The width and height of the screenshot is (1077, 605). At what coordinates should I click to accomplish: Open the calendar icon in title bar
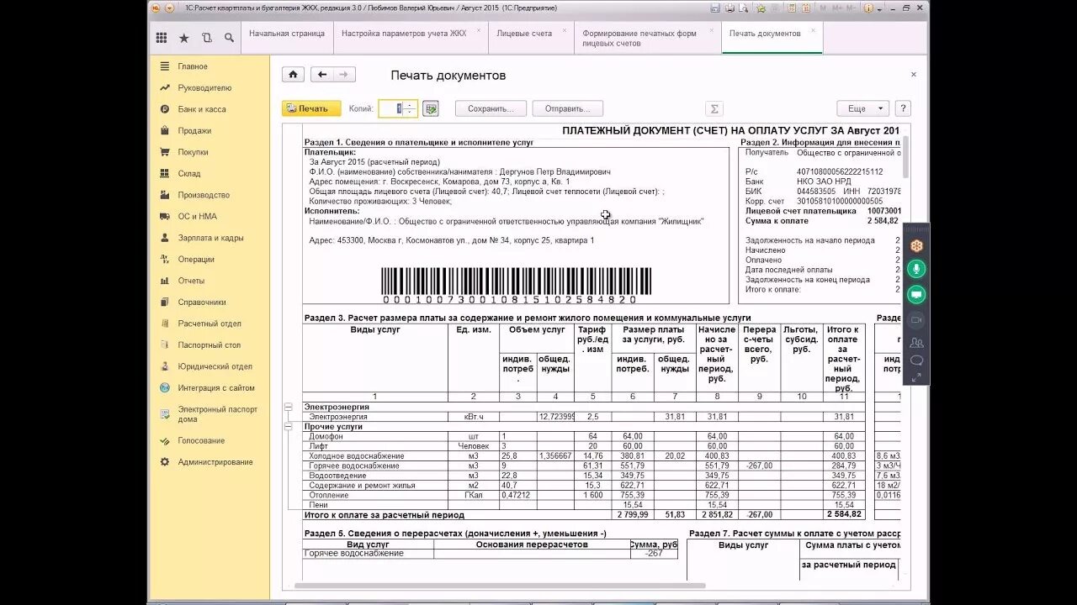[806, 8]
